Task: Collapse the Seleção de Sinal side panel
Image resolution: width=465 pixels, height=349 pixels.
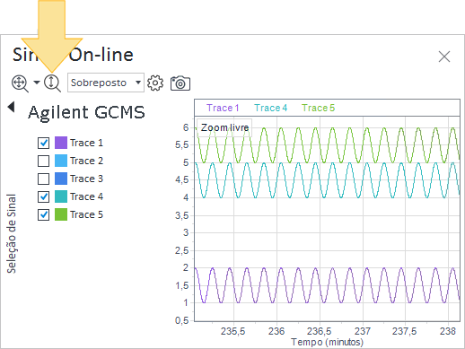Action: pyautogui.click(x=11, y=107)
